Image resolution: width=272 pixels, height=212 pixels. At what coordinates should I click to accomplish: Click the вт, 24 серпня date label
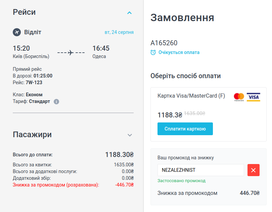119,32
